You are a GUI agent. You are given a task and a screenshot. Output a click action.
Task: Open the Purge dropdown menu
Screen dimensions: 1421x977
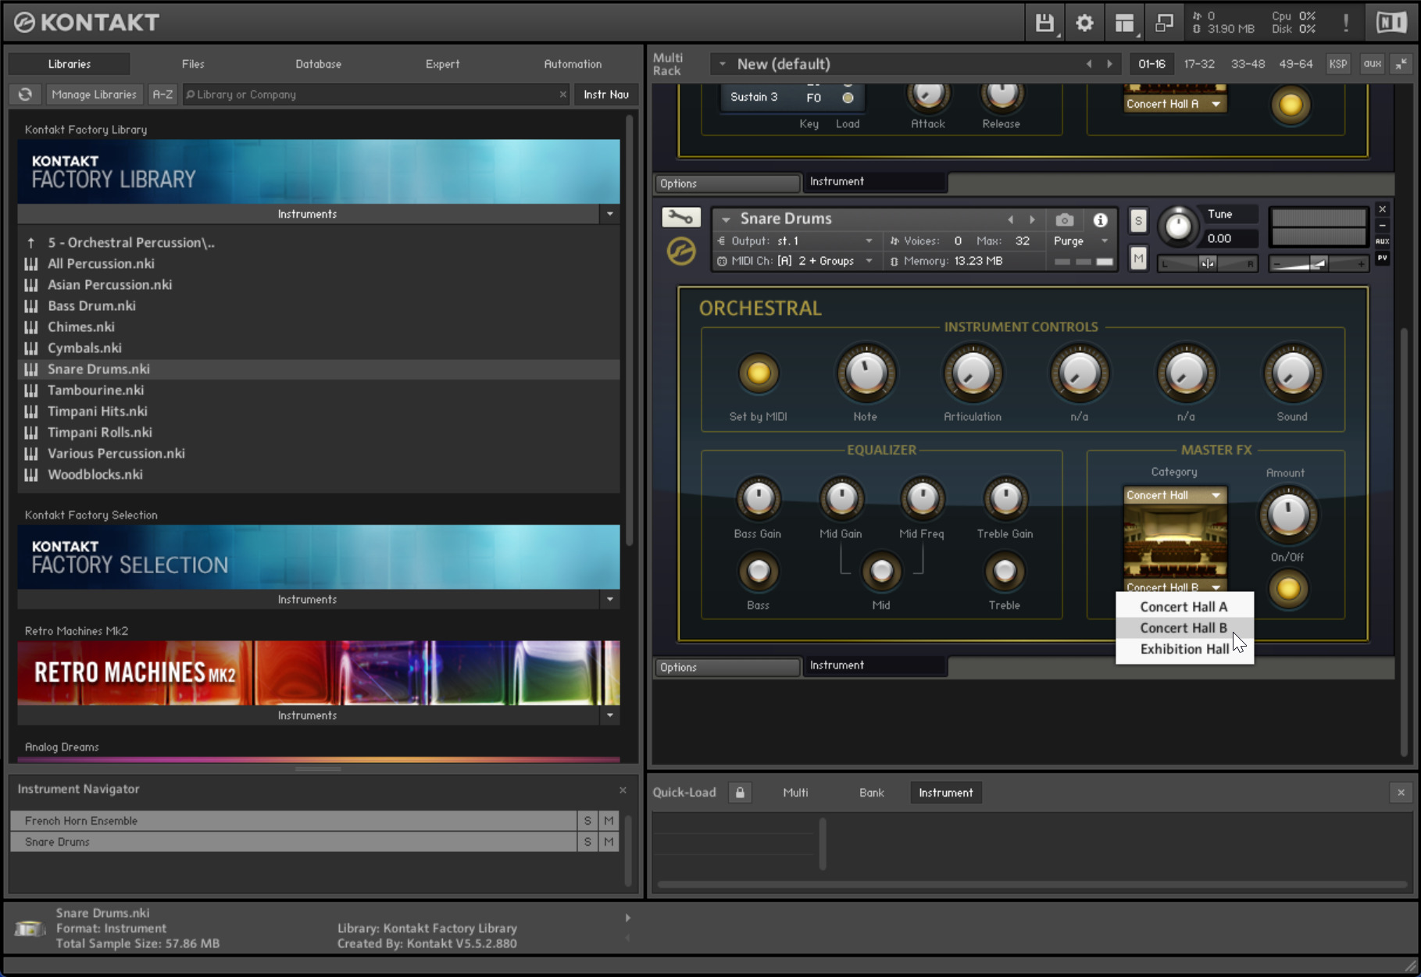pos(1104,241)
